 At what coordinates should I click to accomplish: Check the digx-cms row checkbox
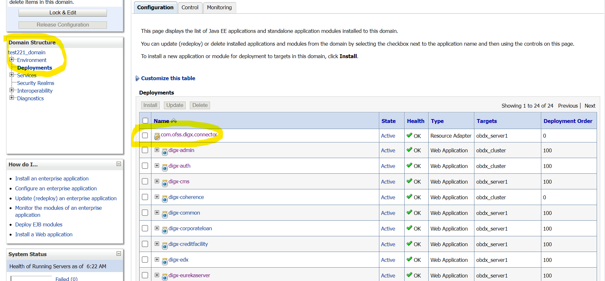145,181
